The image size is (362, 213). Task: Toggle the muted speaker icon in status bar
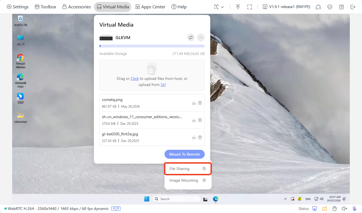(344, 209)
